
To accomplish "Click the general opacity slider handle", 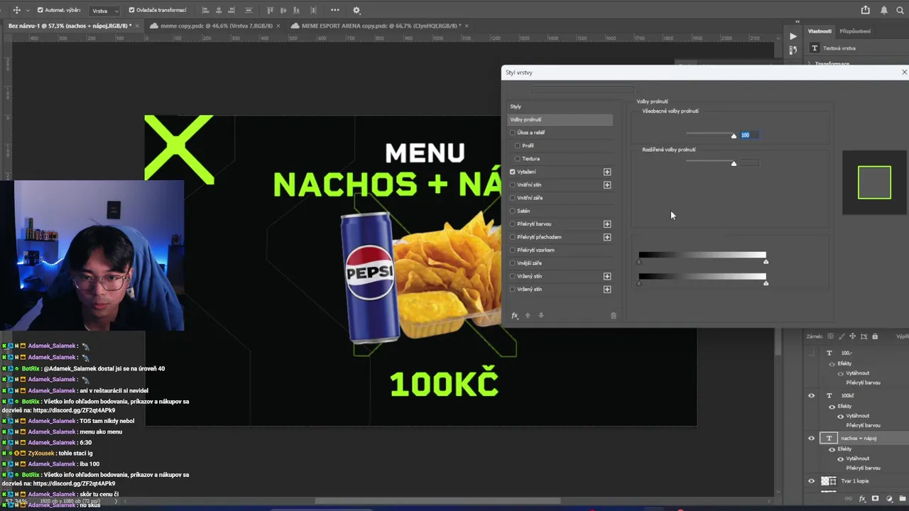I will (734, 136).
